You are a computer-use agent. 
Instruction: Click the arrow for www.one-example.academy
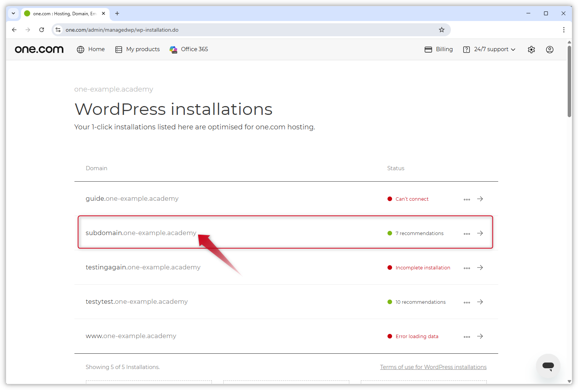click(480, 336)
